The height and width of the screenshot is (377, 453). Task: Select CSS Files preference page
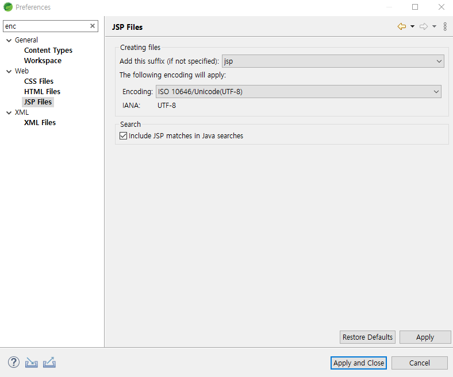[x=39, y=81]
